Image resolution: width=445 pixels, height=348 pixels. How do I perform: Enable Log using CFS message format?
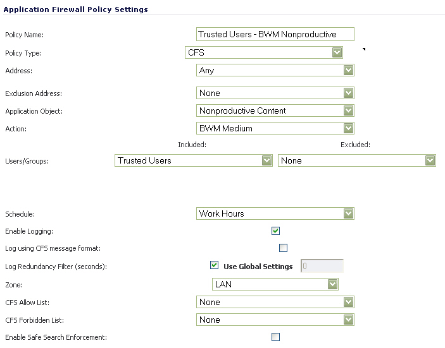point(283,248)
